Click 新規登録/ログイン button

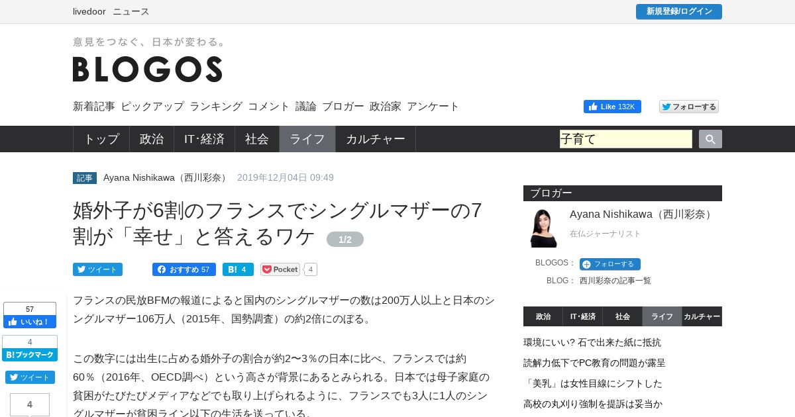point(679,11)
